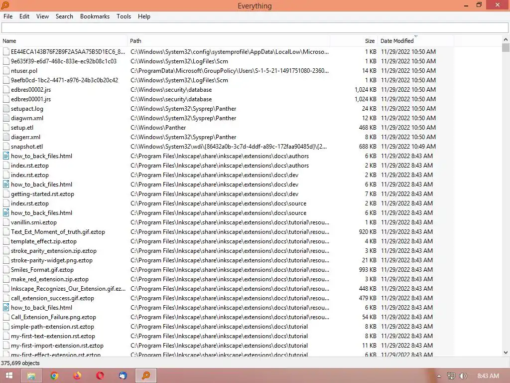Click the 8:43 AM taskbar clock
Screen dimensions: 510x383
[x=488, y=376]
